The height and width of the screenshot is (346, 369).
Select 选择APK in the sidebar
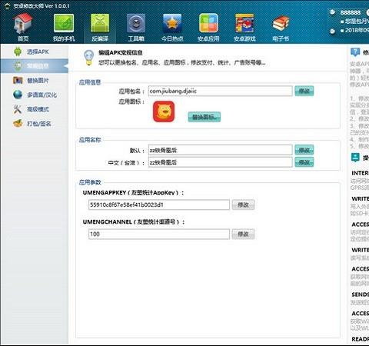point(35,52)
